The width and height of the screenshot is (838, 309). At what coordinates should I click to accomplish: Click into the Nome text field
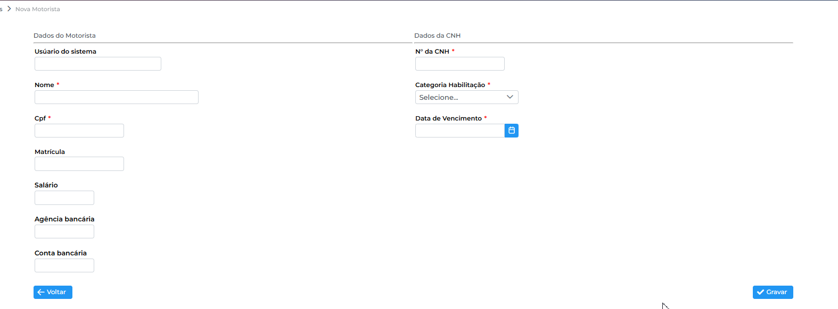tap(116, 97)
